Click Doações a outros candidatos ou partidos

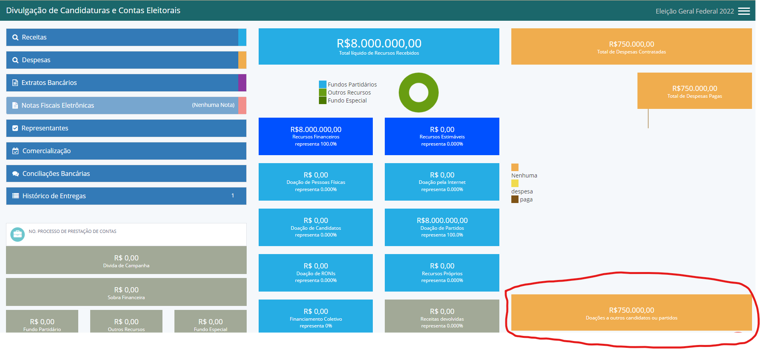[631, 313]
